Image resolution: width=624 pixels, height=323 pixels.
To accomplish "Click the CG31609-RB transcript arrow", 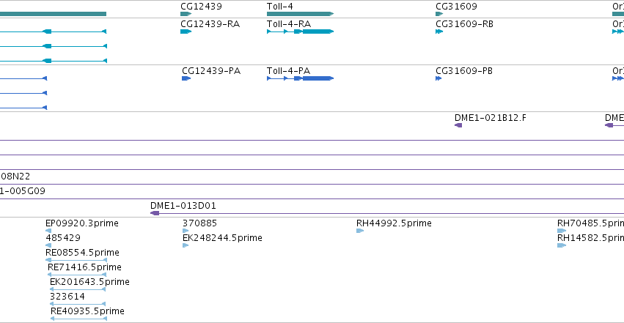I will click(x=439, y=31).
